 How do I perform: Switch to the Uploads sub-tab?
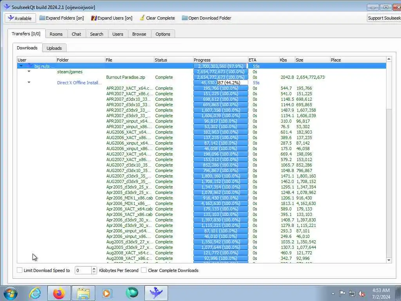[x=54, y=48]
